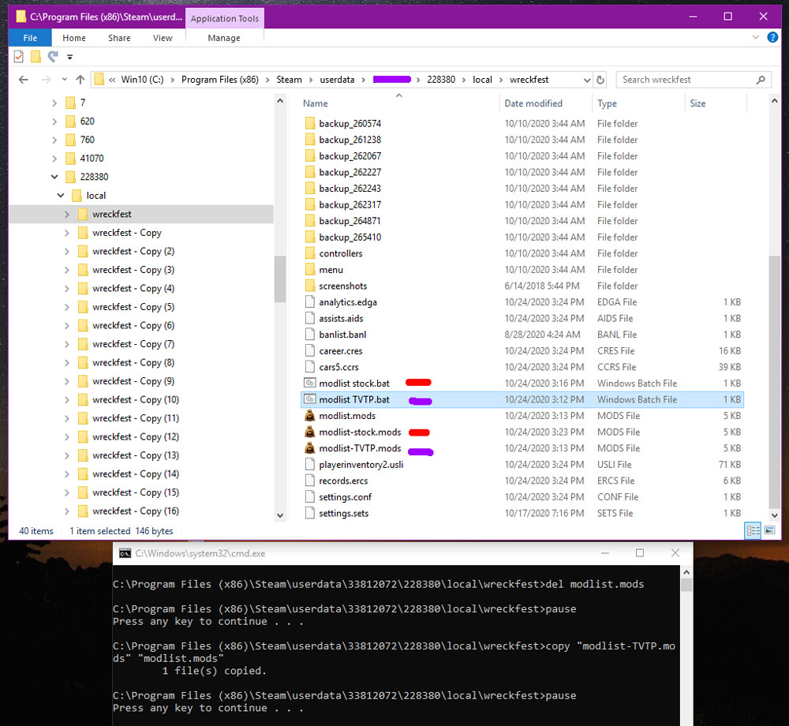Sort files by Date modified column
The width and height of the screenshot is (789, 726).
[533, 103]
